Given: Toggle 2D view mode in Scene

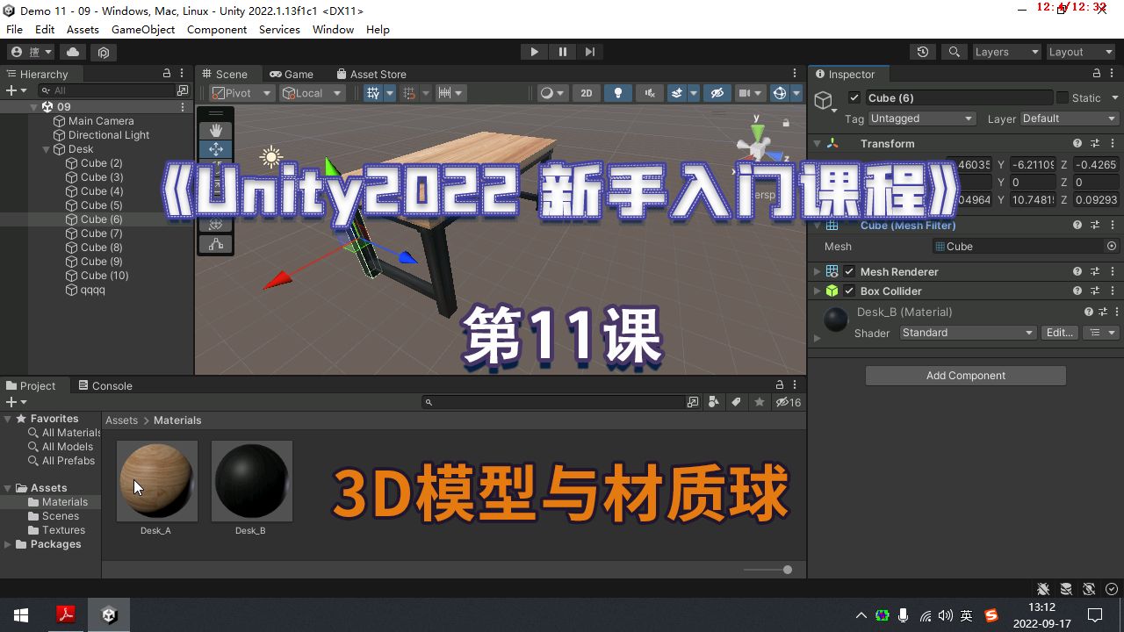Looking at the screenshot, I should tap(586, 93).
